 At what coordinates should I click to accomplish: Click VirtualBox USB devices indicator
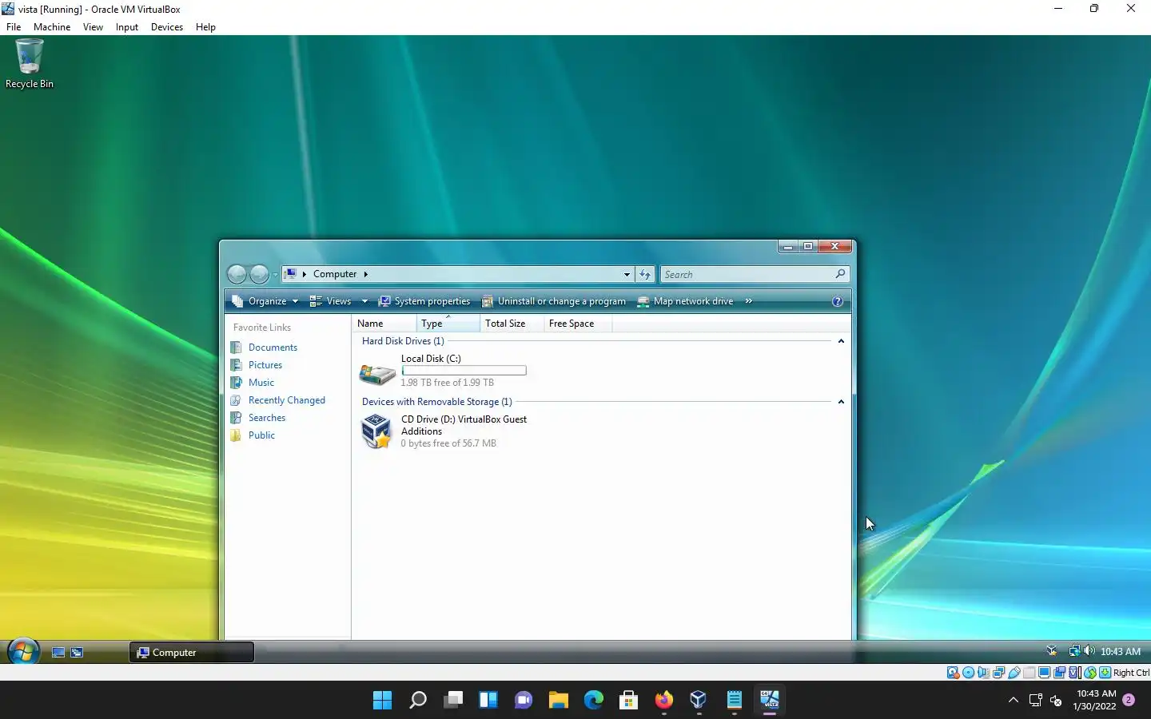tap(1014, 673)
